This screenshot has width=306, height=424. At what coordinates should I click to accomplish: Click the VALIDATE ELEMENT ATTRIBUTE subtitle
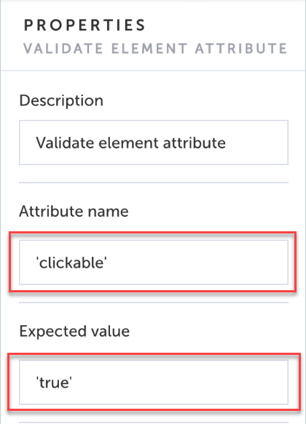click(155, 49)
